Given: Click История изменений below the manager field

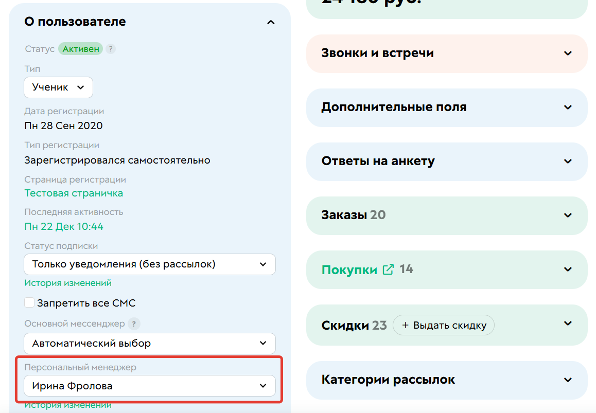Looking at the screenshot, I should tap(68, 405).
